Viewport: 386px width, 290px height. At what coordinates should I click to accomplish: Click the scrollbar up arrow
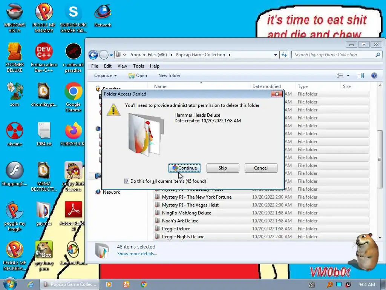[x=380, y=85]
